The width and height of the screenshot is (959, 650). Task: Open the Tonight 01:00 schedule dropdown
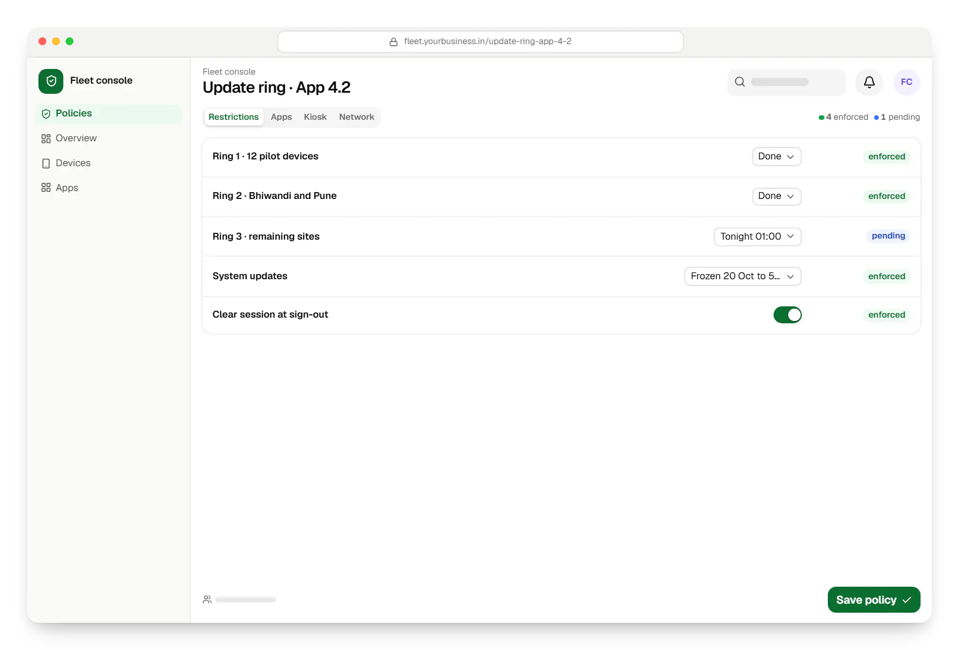click(x=757, y=237)
